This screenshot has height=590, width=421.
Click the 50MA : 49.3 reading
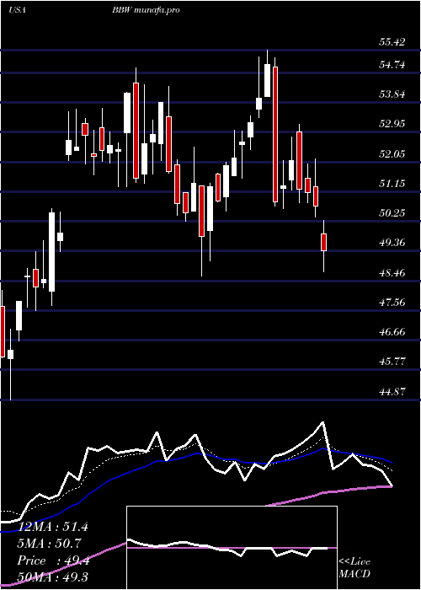click(52, 577)
